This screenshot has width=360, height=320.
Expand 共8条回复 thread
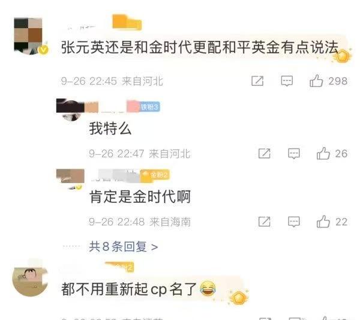124,247
